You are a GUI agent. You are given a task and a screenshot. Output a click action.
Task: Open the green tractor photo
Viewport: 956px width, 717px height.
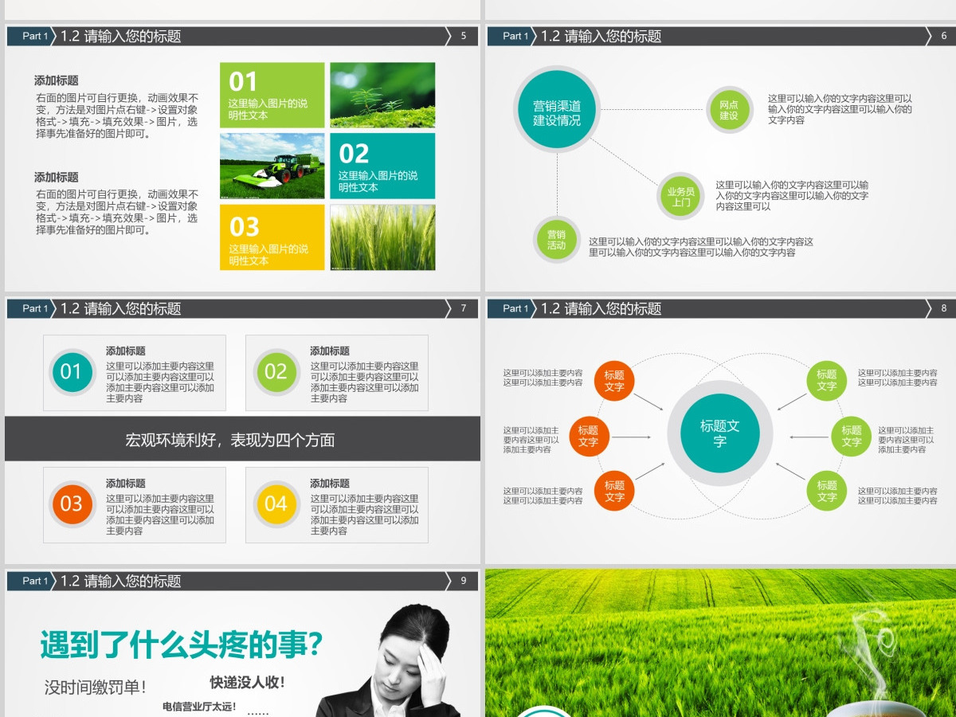pyautogui.click(x=272, y=166)
